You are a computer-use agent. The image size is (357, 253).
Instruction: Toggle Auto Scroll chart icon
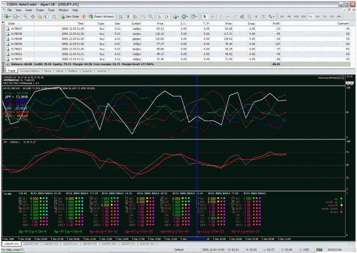(x=159, y=17)
